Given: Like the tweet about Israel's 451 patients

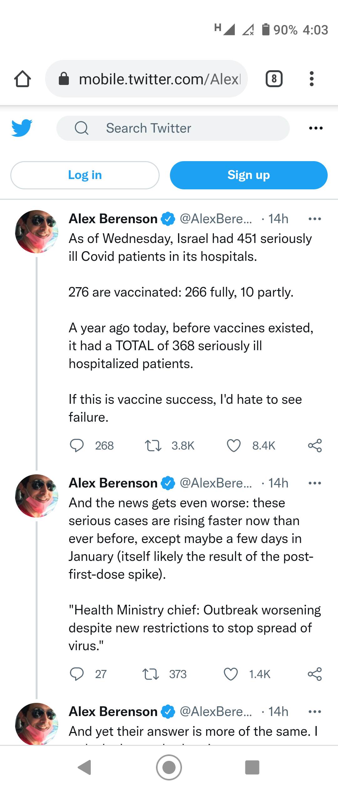Looking at the screenshot, I should pyautogui.click(x=233, y=445).
